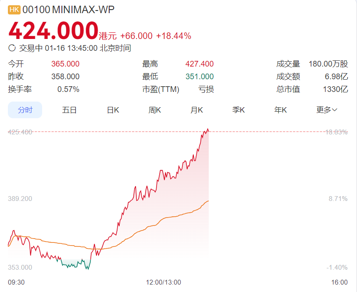The width and height of the screenshot is (357, 292).
Task: Click the orange HK market badge
Action: (x=14, y=10)
